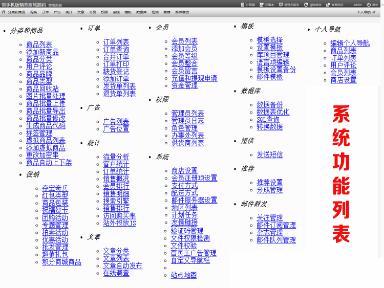This screenshot has height=288, width=384.
Task: Open the 商品回收站 link
Action: coord(42,89)
